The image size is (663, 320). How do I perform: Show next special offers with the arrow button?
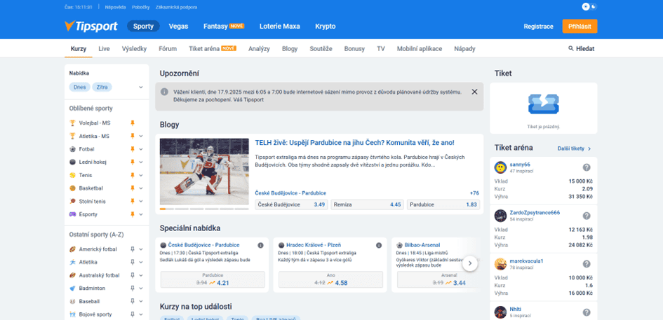tap(470, 264)
